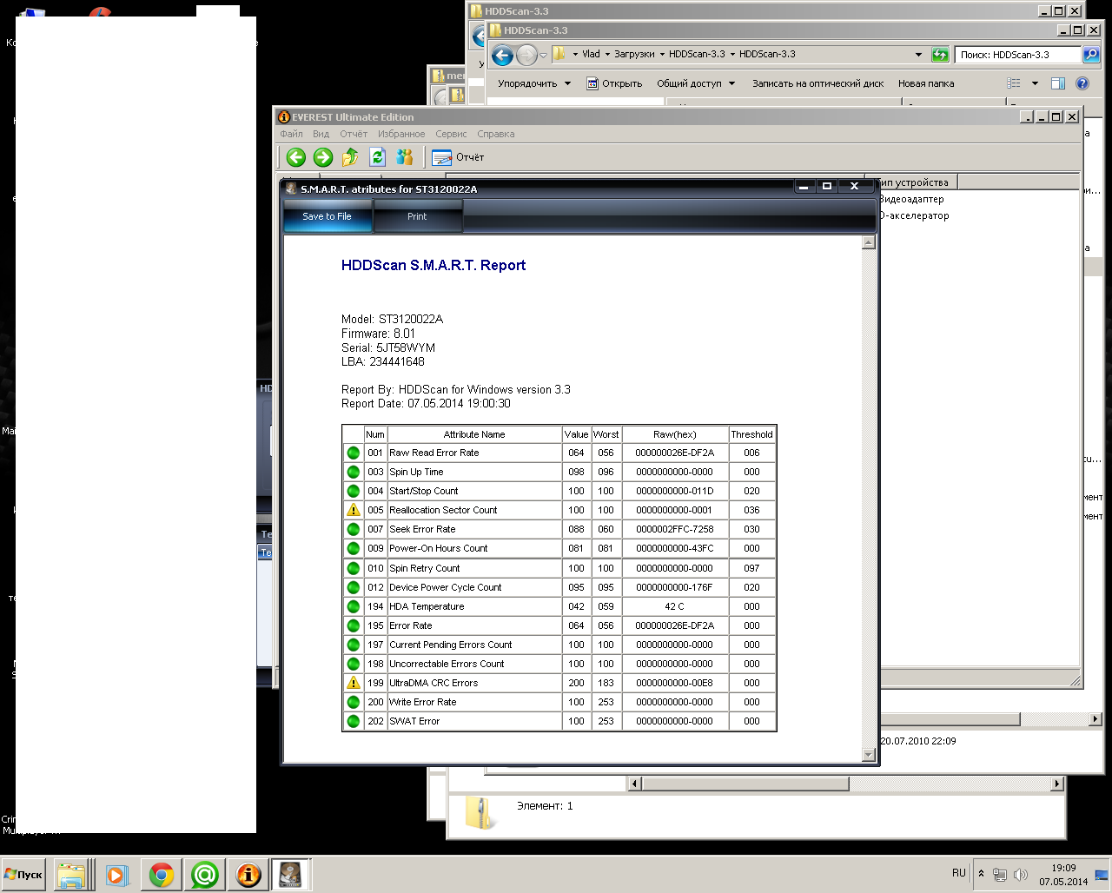Open recent pages dropdown beside Explorer forward button
This screenshot has width=1112, height=893.
click(543, 56)
